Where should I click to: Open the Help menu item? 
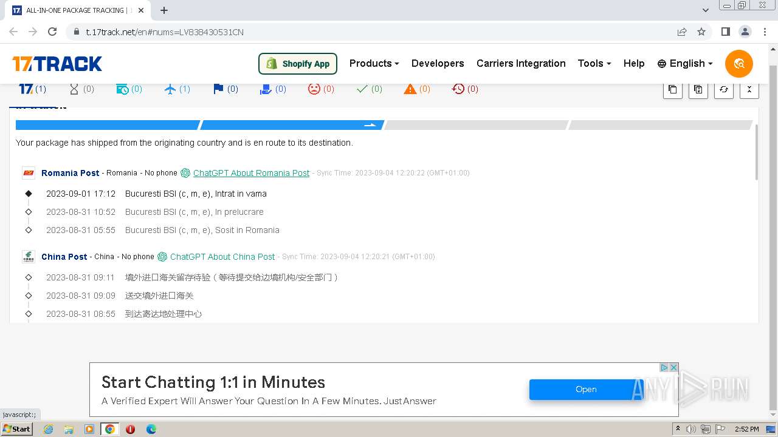click(634, 63)
